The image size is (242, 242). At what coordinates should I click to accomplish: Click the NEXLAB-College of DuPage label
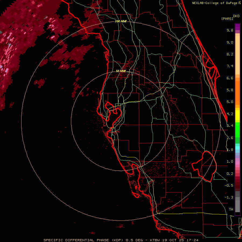[x=215, y=3]
